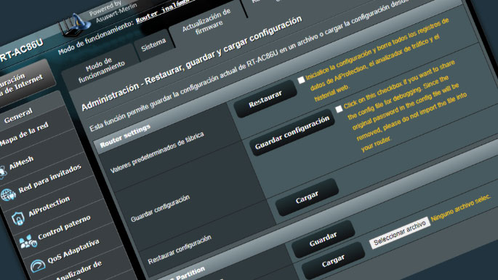Click the Router inalámbrico mode link
This screenshot has width=498, height=280.
(165, 10)
